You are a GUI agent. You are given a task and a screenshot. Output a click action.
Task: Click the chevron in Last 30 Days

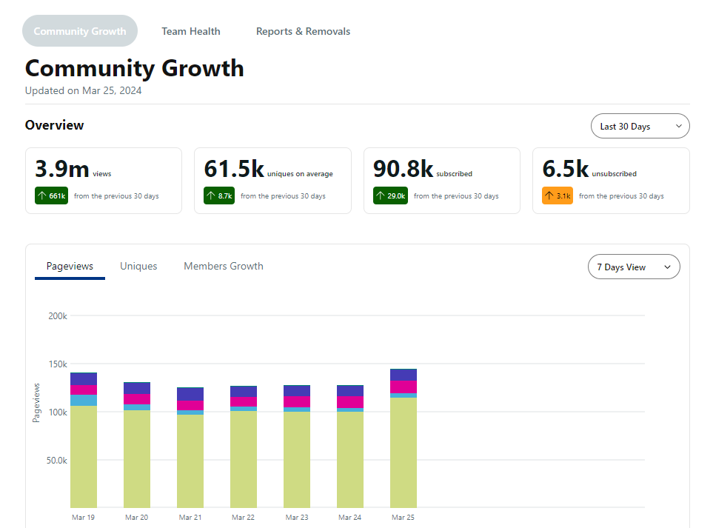click(x=679, y=126)
